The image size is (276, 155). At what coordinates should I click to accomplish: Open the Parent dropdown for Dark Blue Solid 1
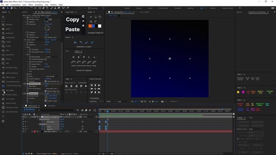(x=89, y=131)
